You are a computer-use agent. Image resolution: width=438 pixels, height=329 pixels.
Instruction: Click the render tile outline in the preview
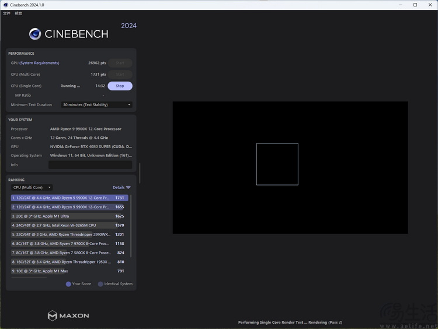click(x=277, y=164)
